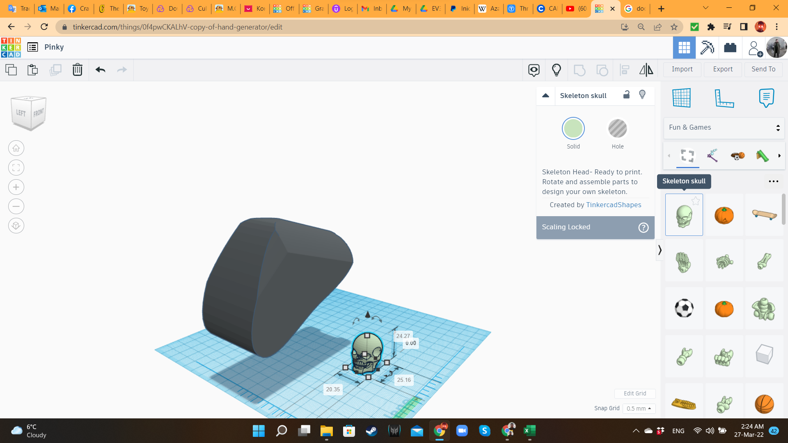This screenshot has width=788, height=443.
Task: Click the Workplane tool icon
Action: pyautogui.click(x=681, y=98)
